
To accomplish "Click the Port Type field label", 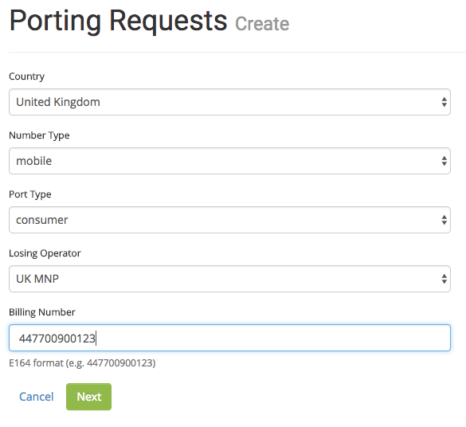I will point(30,194).
